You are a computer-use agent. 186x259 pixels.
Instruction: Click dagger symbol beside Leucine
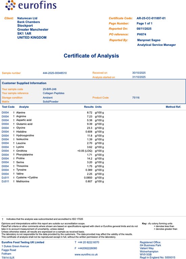click(14, 143)
